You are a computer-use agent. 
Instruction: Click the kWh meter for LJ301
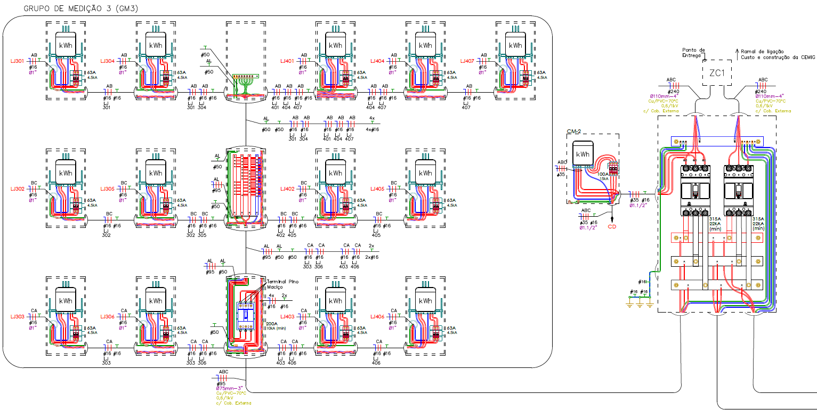click(x=66, y=45)
